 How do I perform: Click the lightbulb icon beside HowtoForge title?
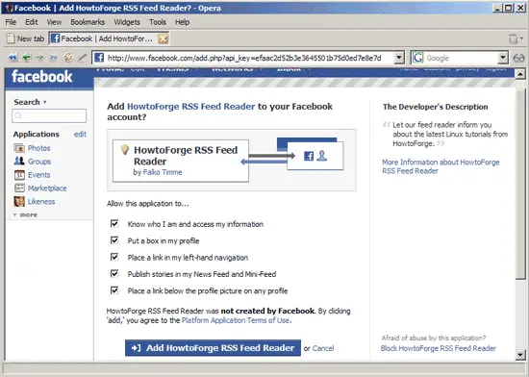tap(124, 149)
